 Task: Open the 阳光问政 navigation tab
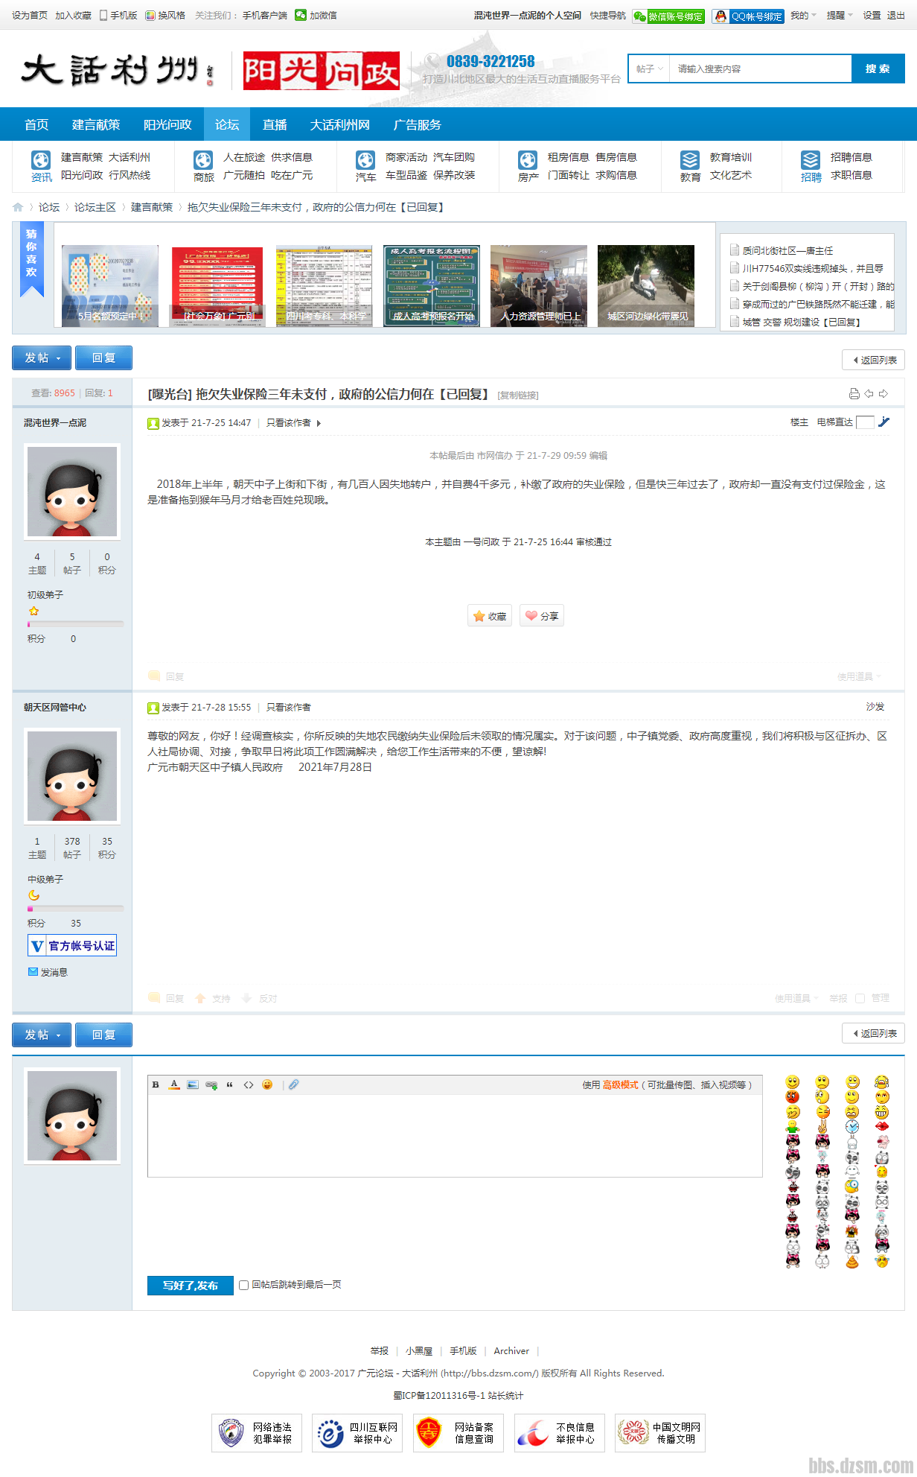point(167,124)
